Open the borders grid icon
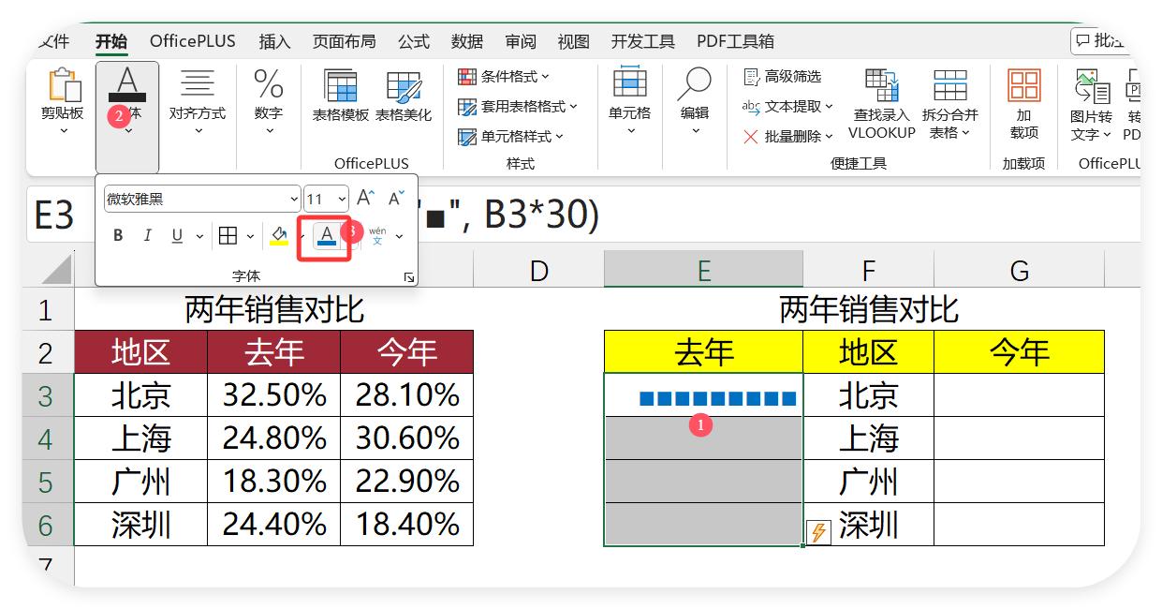The image size is (1162, 609). tap(228, 236)
